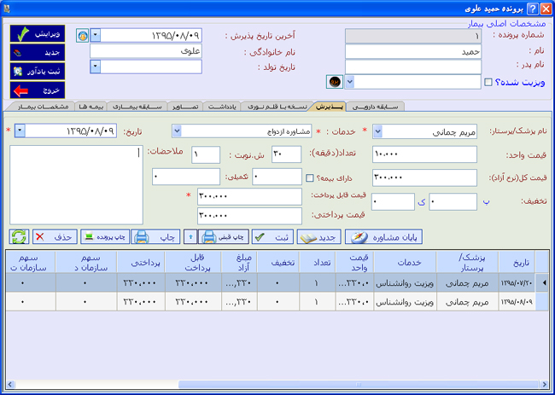Screen dimensions: 555x395
Task: Click the پایان مشاوره end consultation button
Action: coord(383,236)
